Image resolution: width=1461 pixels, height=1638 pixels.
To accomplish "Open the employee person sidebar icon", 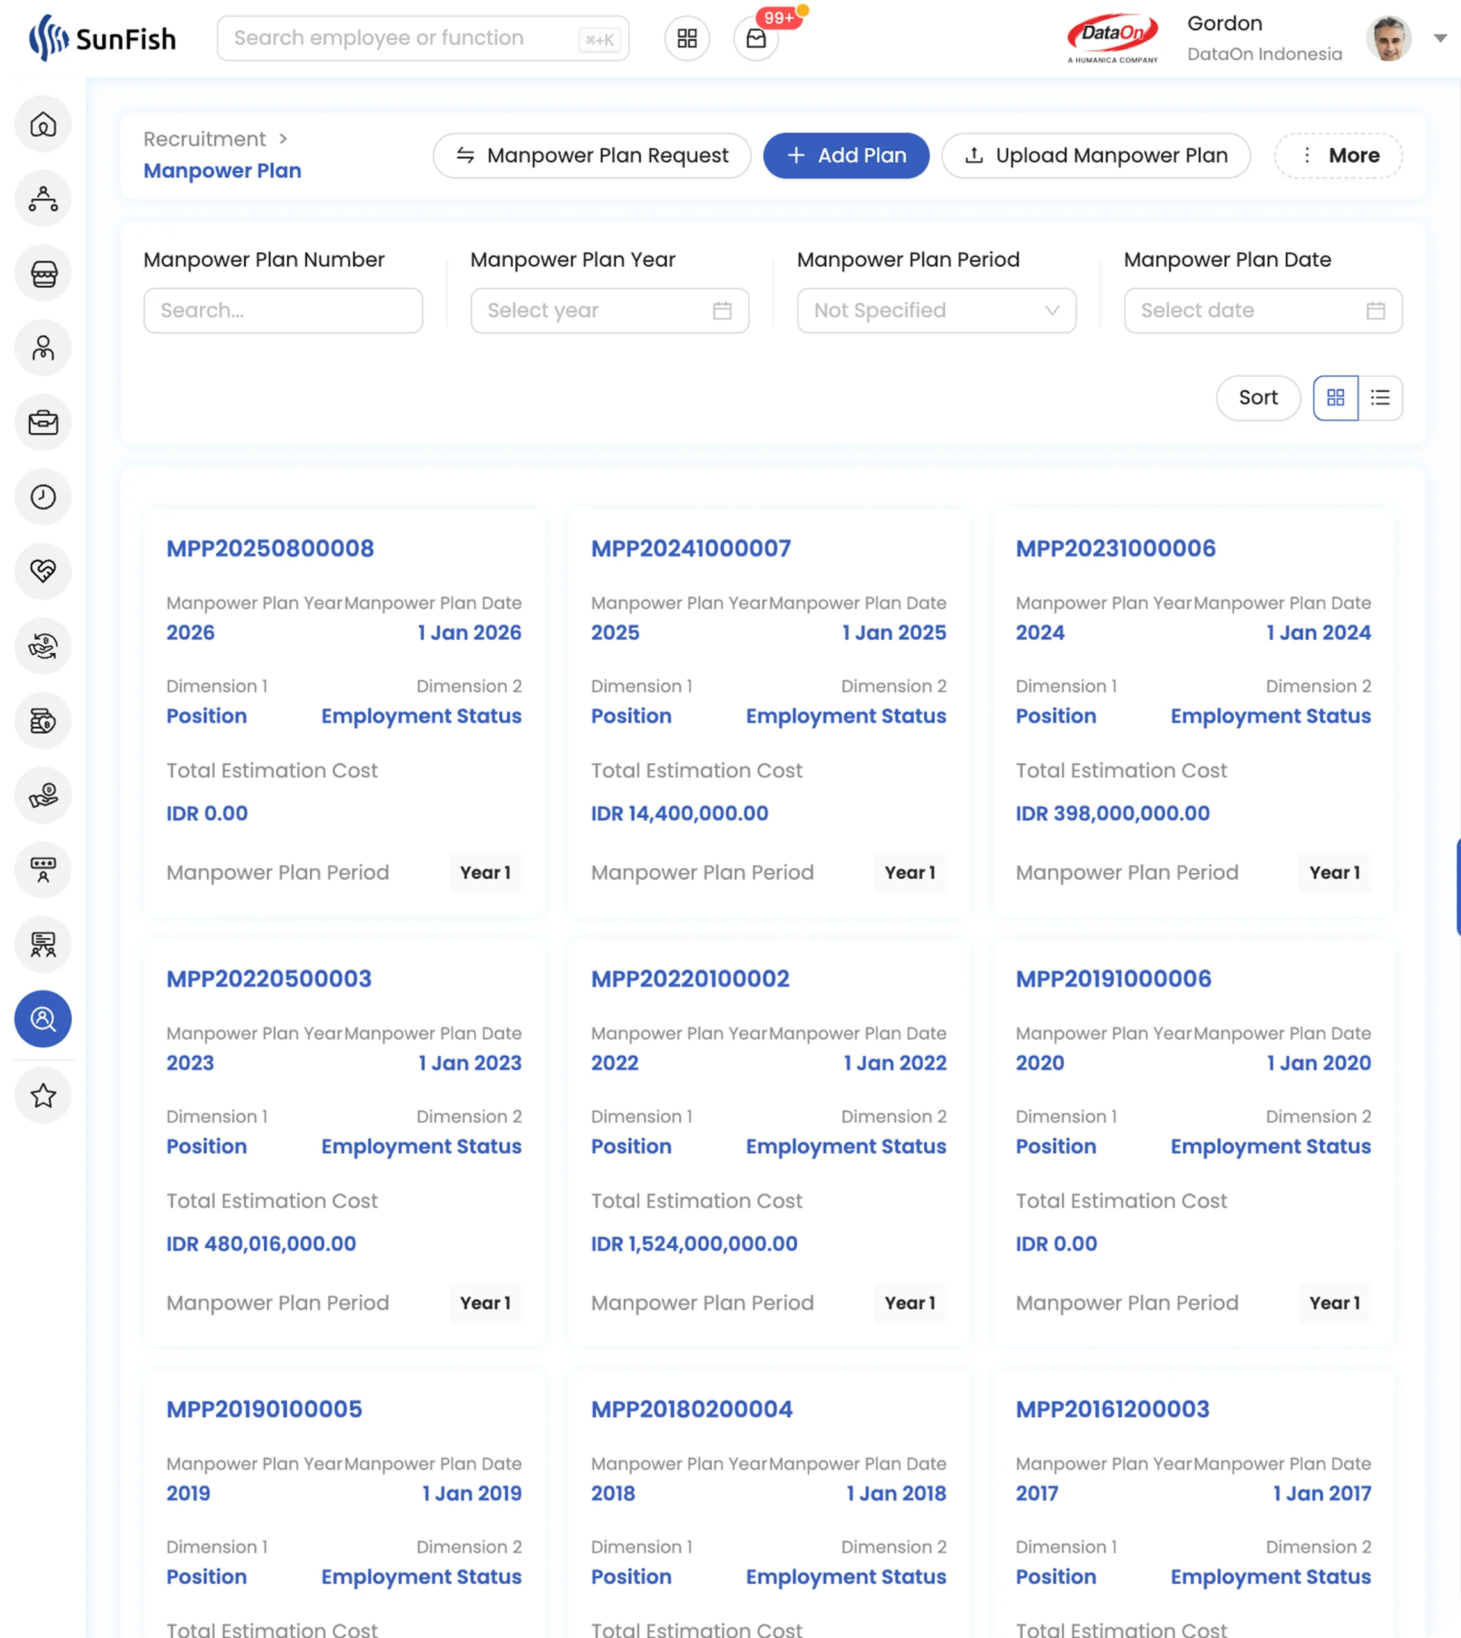I will click(44, 347).
